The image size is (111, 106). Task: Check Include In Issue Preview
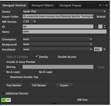pyautogui.click(x=4, y=62)
